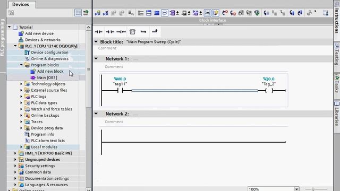Click the Close branch icon
The width and height of the screenshot is (340, 191).
[x=155, y=32]
